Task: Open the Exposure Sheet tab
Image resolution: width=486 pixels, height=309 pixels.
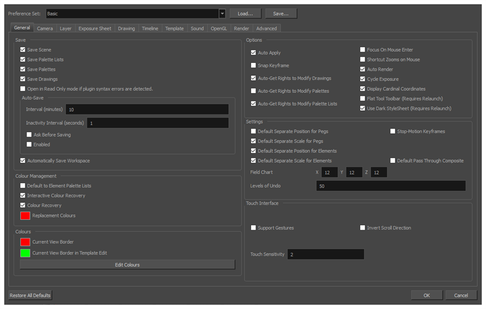Action: click(x=95, y=28)
